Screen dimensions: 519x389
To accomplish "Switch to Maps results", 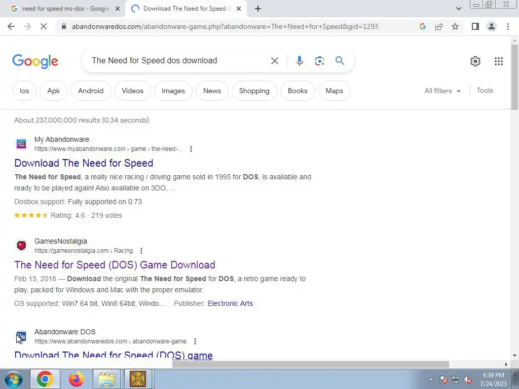I will click(335, 91).
